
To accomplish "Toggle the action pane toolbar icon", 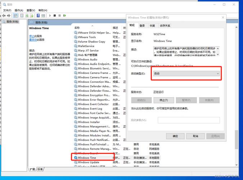I will click(43, 15).
